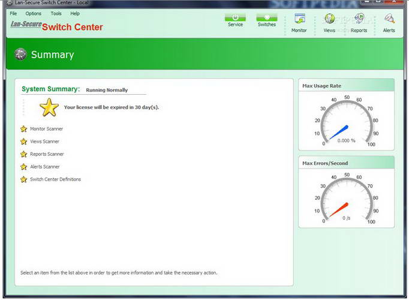Screen dimensions: 409x300
Task: Open the Options menu
Action: click(33, 13)
